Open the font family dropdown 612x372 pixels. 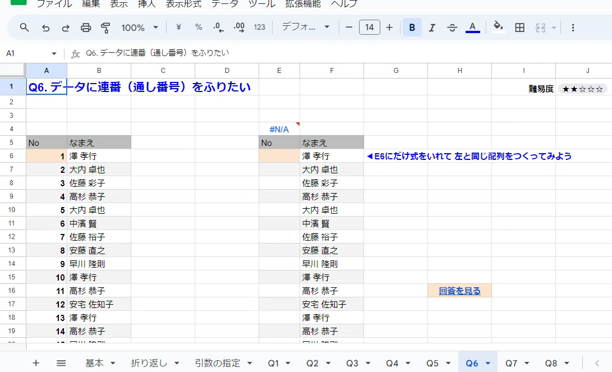306,27
